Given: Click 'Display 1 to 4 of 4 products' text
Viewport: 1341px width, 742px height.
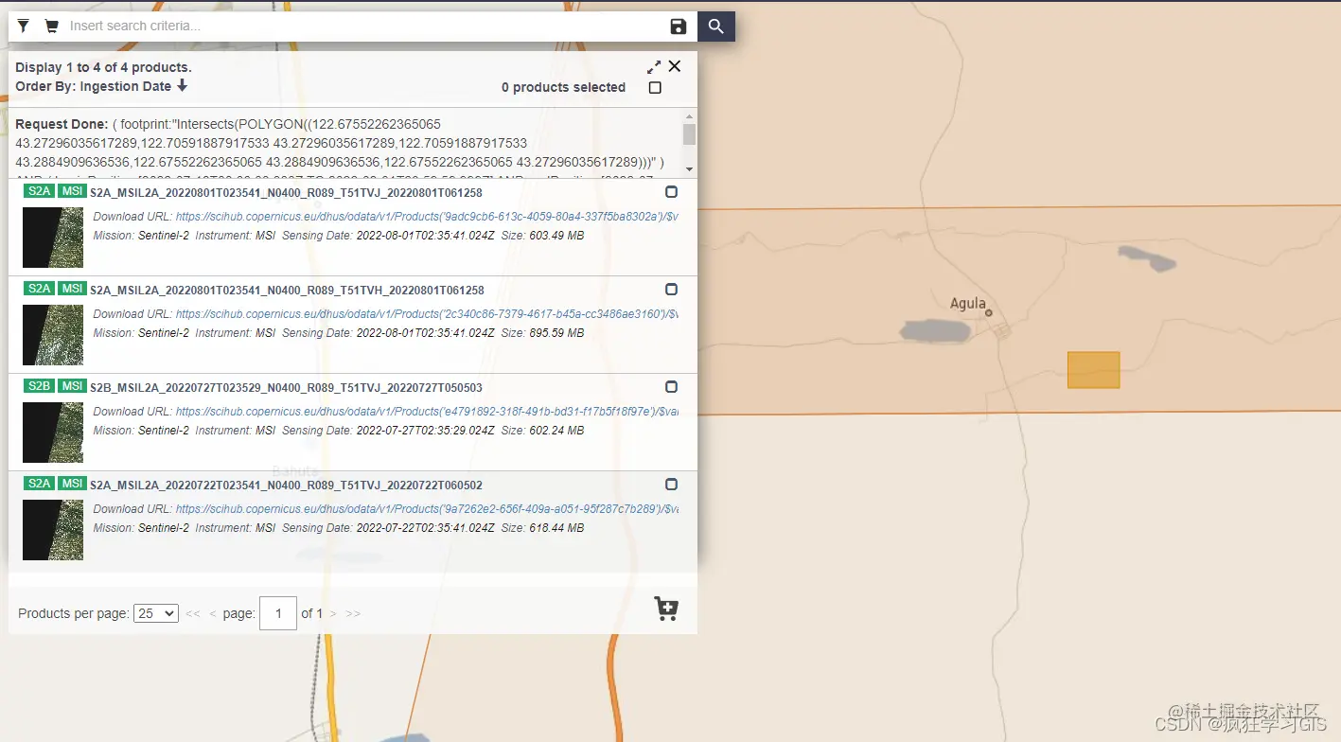Looking at the screenshot, I should pyautogui.click(x=103, y=67).
